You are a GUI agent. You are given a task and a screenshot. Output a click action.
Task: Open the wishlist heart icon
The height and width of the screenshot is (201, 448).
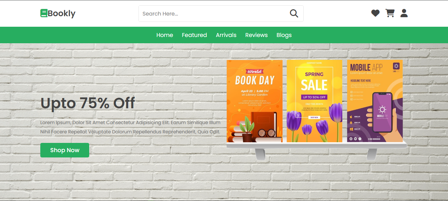tap(375, 13)
